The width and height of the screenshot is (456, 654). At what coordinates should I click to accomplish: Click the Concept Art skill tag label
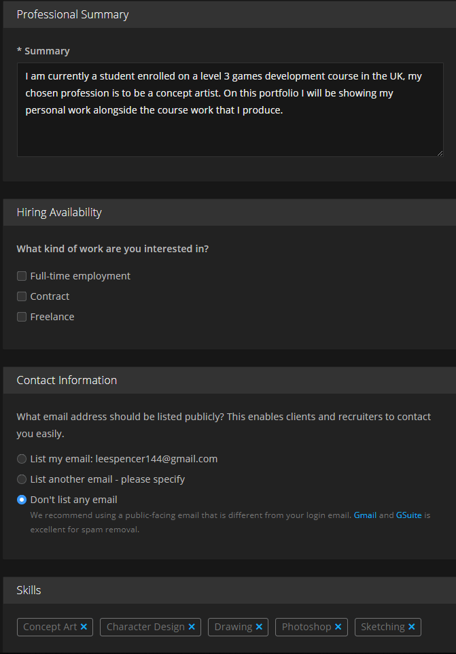pyautogui.click(x=50, y=627)
